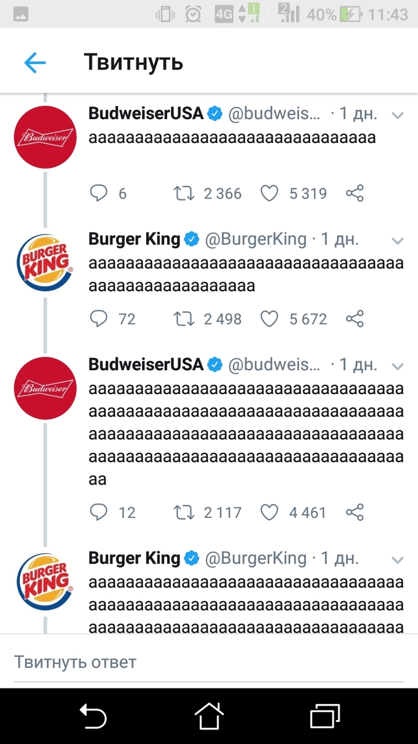Share the Burger King tweet with 72 replies
This screenshot has height=744, width=418.
tap(355, 318)
